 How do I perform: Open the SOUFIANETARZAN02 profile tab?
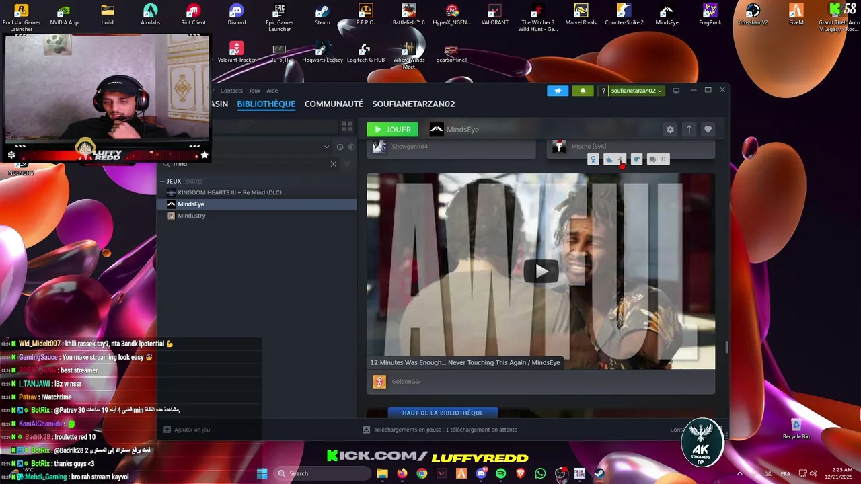pyautogui.click(x=414, y=104)
